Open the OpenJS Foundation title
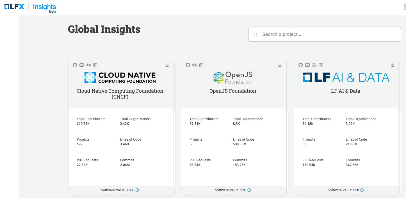Screen dimensions: 406x198 pyautogui.click(x=233, y=91)
